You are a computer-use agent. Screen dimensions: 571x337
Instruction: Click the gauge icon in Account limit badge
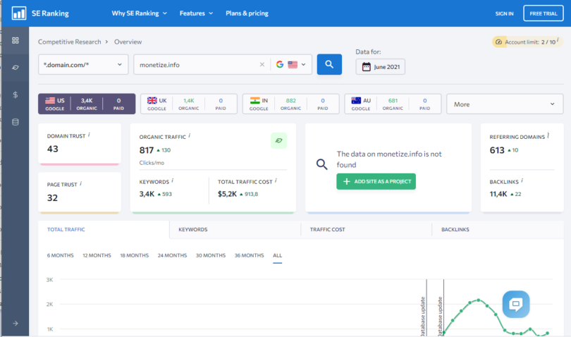tap(498, 42)
